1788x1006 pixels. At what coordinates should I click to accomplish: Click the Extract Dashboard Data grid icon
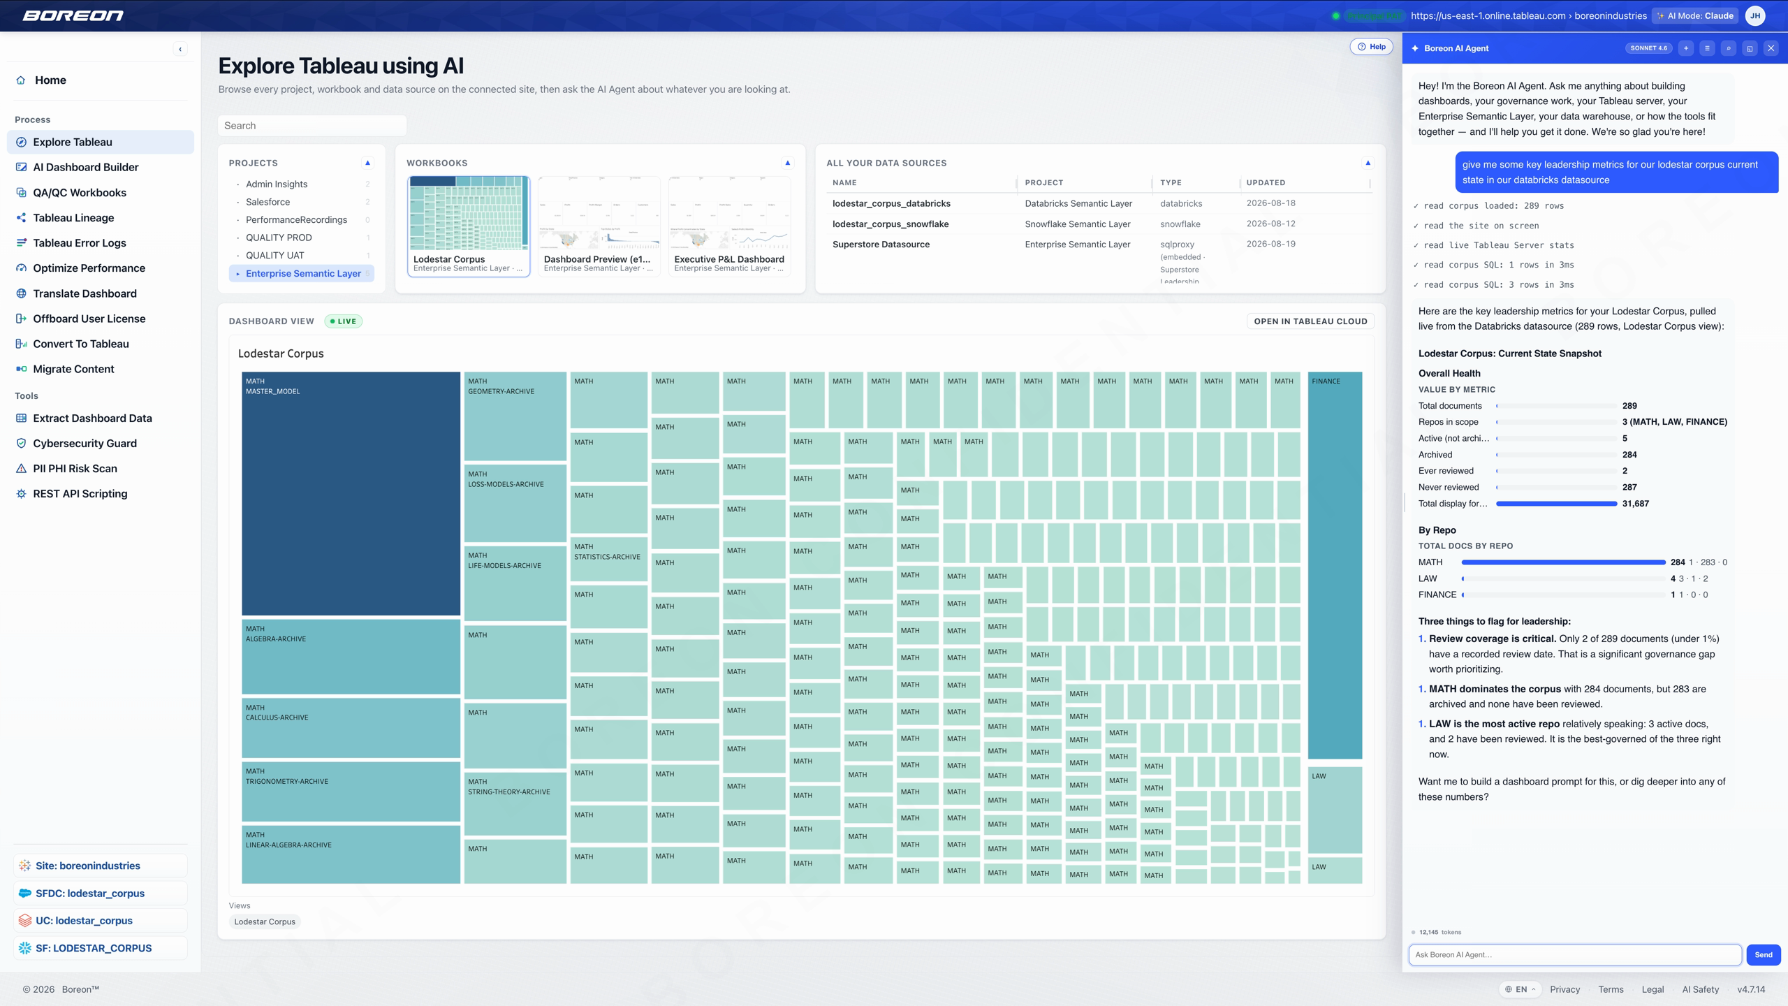click(x=21, y=418)
